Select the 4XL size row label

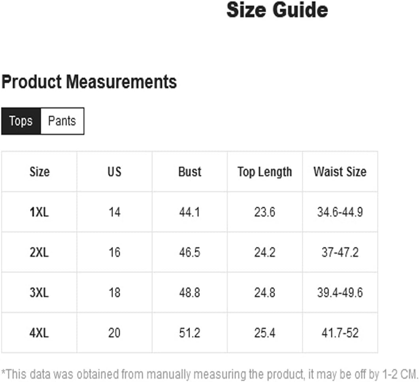click(x=39, y=333)
